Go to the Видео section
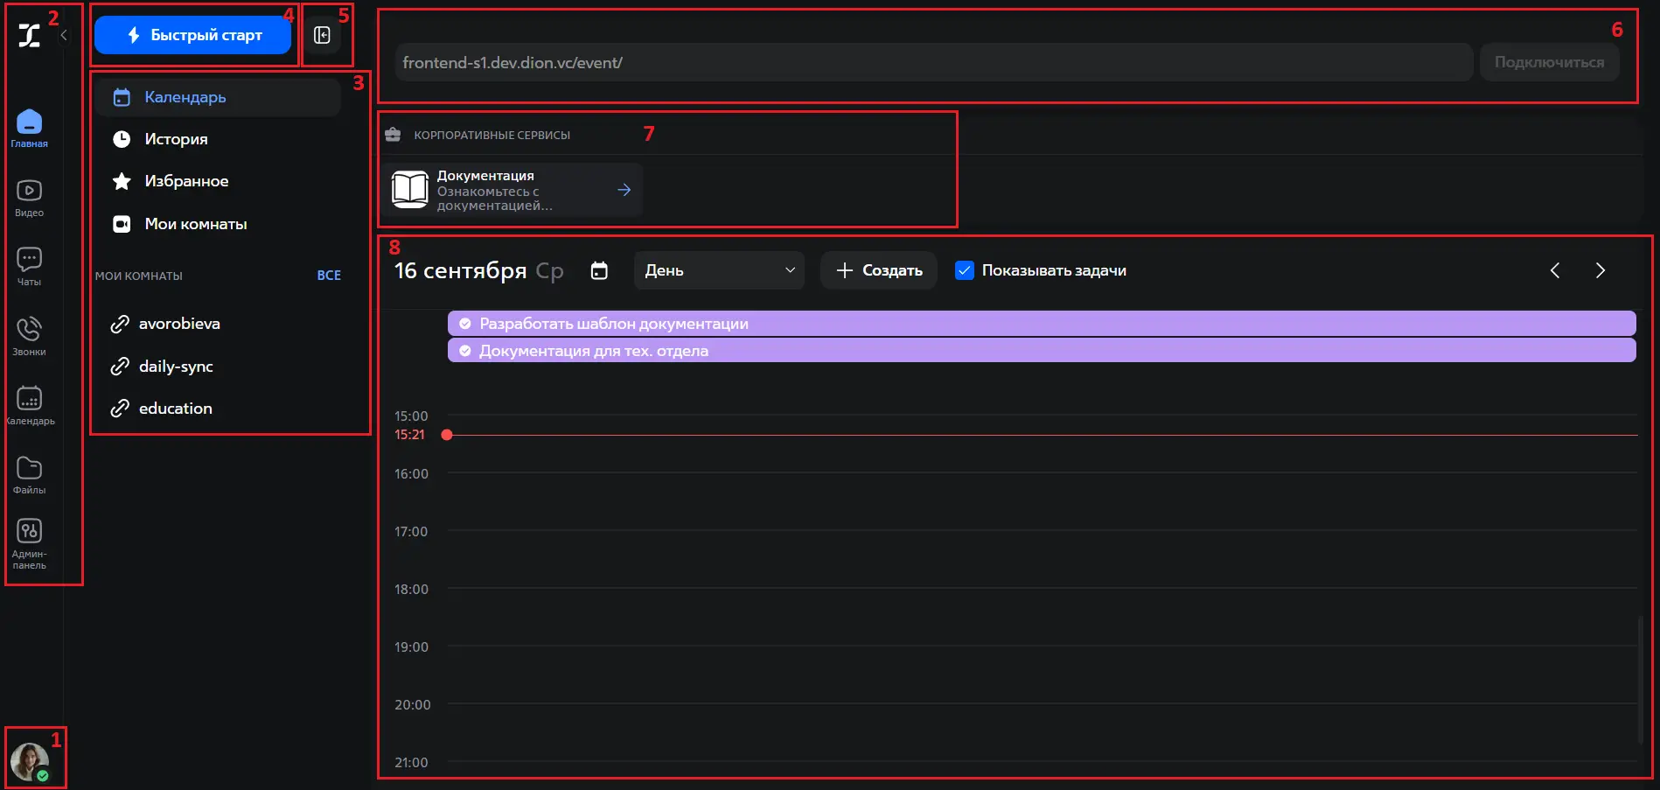Screen dimensions: 1660x790 (x=29, y=199)
